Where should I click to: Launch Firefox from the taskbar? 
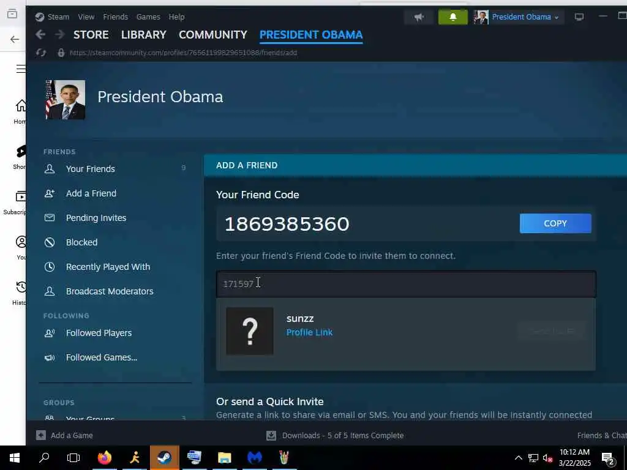coord(105,458)
